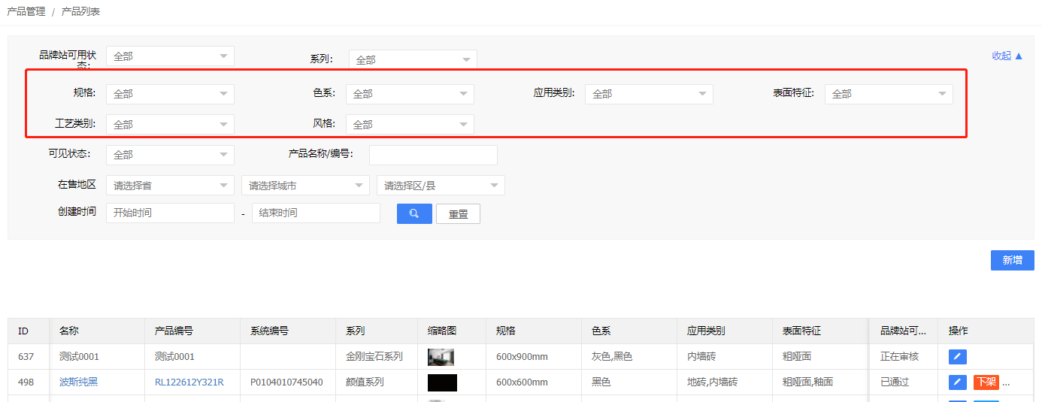Select the 请选择省 province dropdown

point(170,186)
